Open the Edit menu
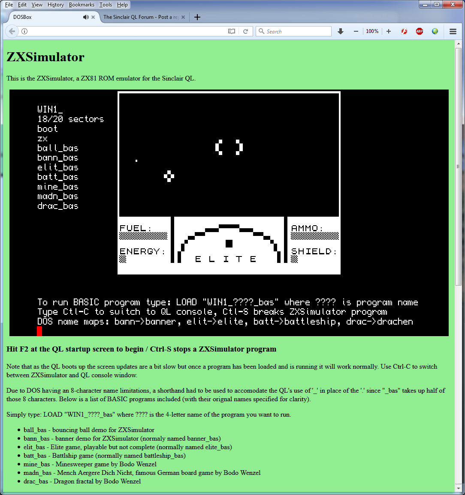The height and width of the screenshot is (495, 465). [22, 5]
